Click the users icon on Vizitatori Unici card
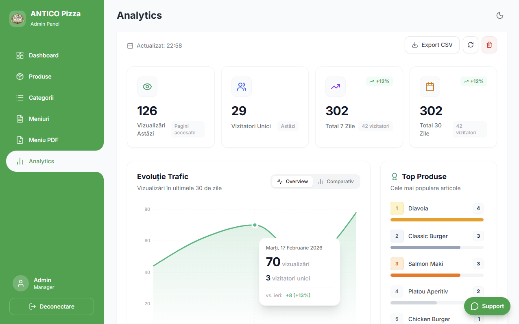The width and height of the screenshot is (519, 324). [x=242, y=87]
